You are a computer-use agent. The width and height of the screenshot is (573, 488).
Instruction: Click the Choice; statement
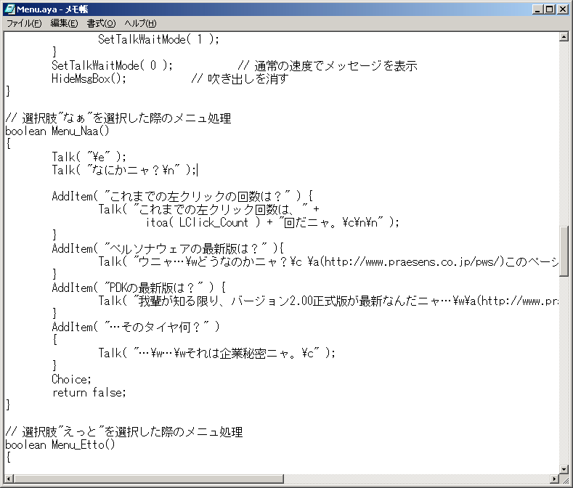click(x=71, y=379)
